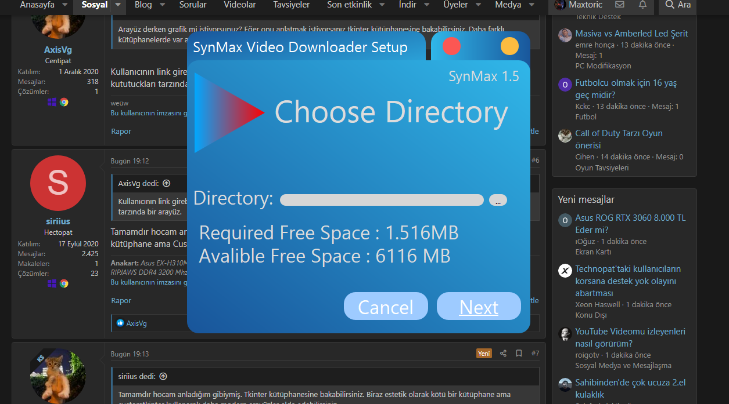Expand the Sosyal dropdown arrow
Viewport: 729px width, 404px height.
click(x=118, y=5)
